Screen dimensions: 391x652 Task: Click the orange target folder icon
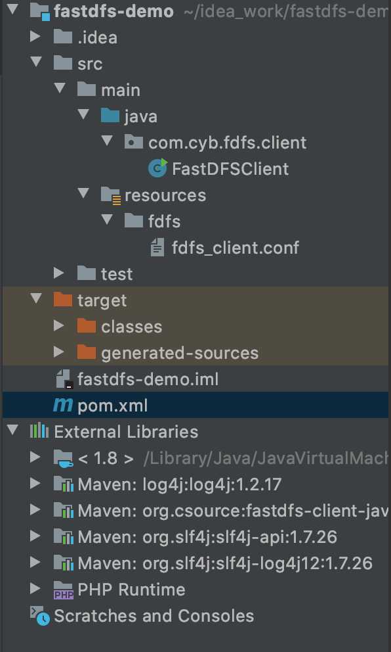point(63,300)
